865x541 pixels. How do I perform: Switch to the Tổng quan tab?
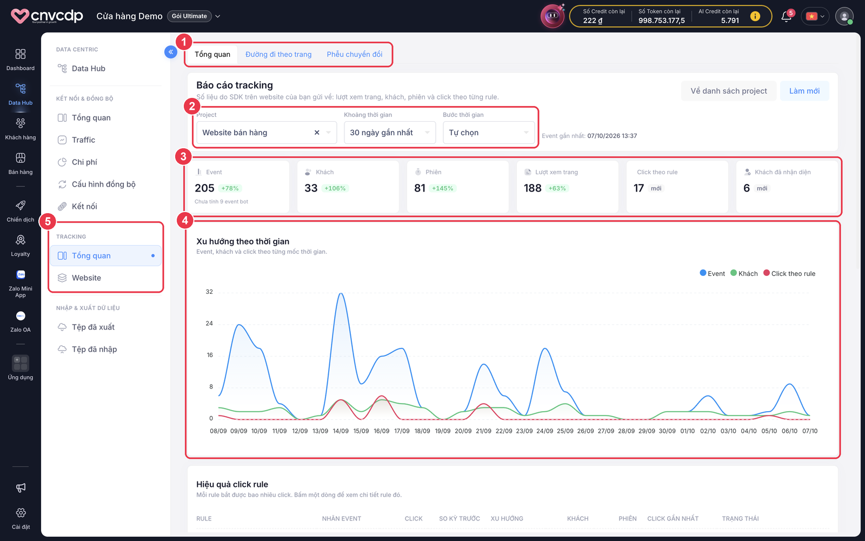click(x=212, y=54)
